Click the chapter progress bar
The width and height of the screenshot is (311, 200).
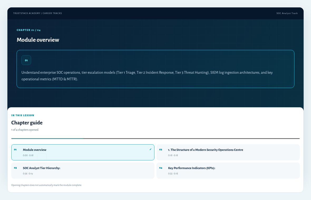(x=155, y=138)
